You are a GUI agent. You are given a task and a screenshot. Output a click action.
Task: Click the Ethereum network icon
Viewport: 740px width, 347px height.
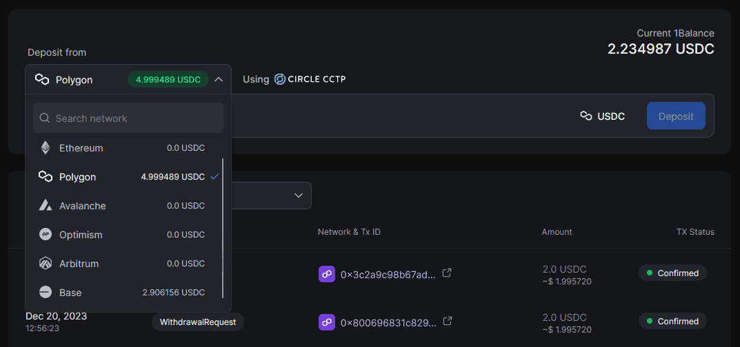tap(46, 148)
